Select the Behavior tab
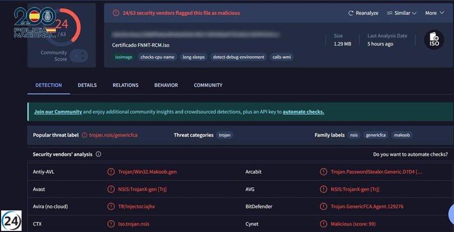 (x=166, y=85)
